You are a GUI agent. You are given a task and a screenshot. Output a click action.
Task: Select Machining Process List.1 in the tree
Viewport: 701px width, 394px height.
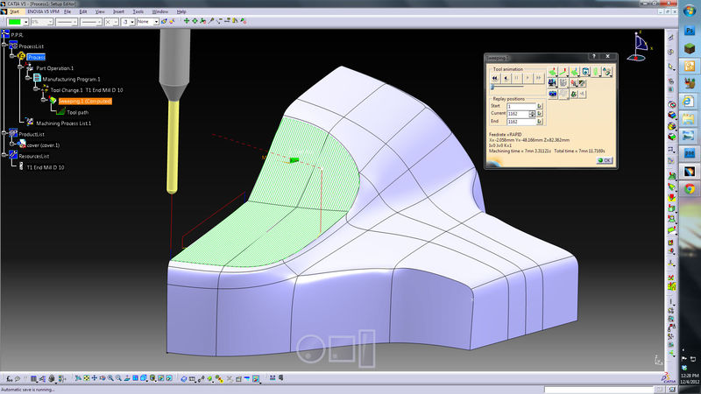coord(63,123)
